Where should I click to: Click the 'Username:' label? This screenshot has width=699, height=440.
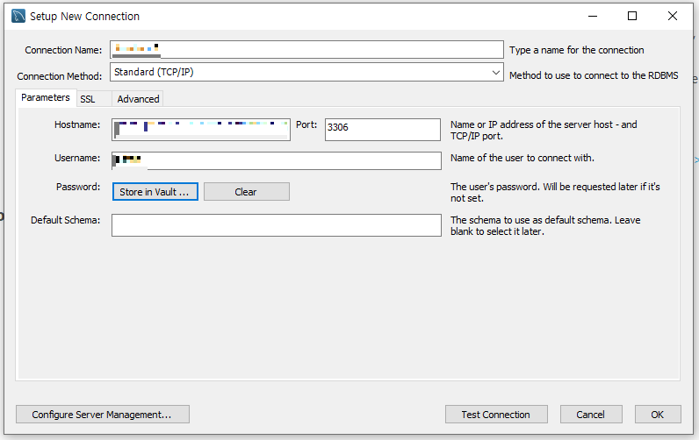(x=77, y=158)
